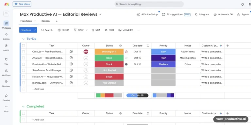This screenshot has width=251, height=125.
Task: Switch to the Main table tab
Action: click(x=26, y=21)
